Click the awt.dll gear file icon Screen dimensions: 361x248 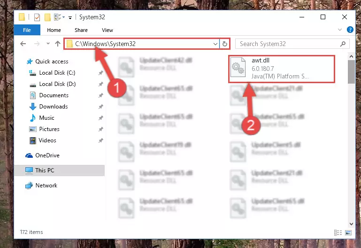238,67
